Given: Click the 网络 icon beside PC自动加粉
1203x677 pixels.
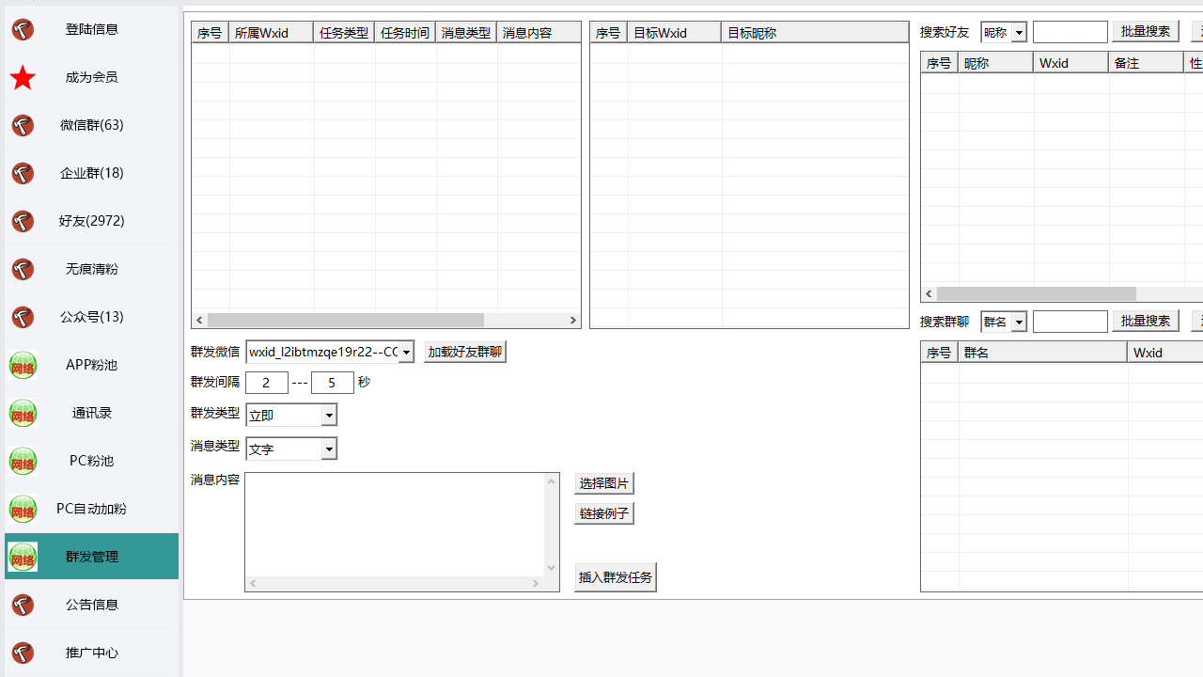Looking at the screenshot, I should (23, 509).
